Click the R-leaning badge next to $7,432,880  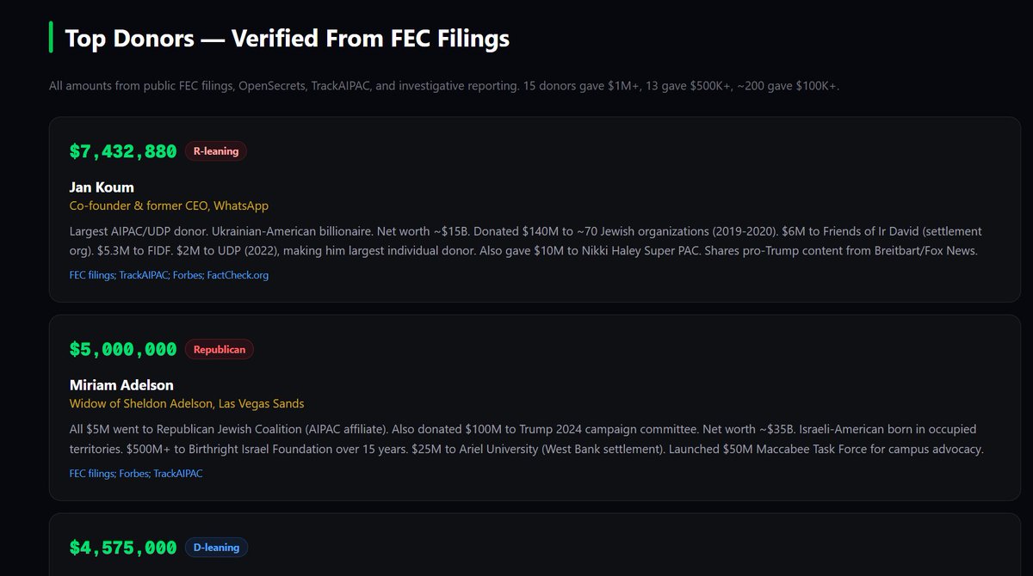point(215,151)
